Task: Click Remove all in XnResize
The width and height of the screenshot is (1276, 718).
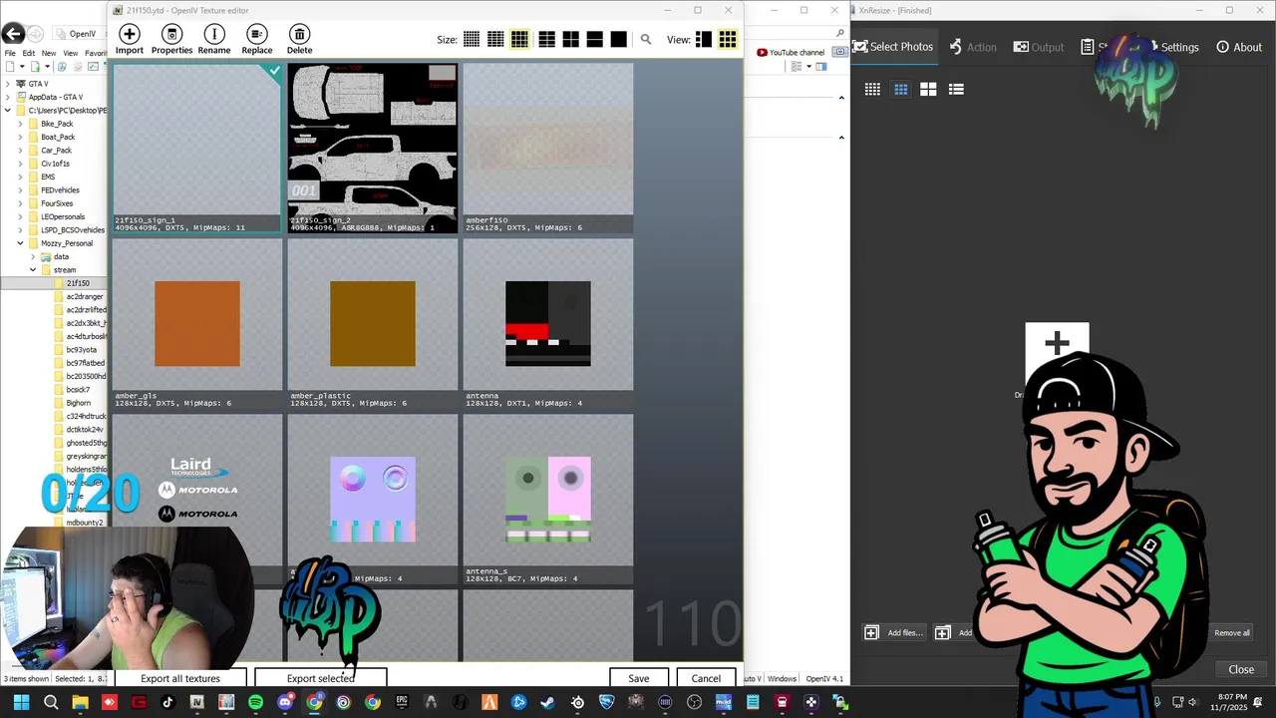Action: (x=1231, y=632)
